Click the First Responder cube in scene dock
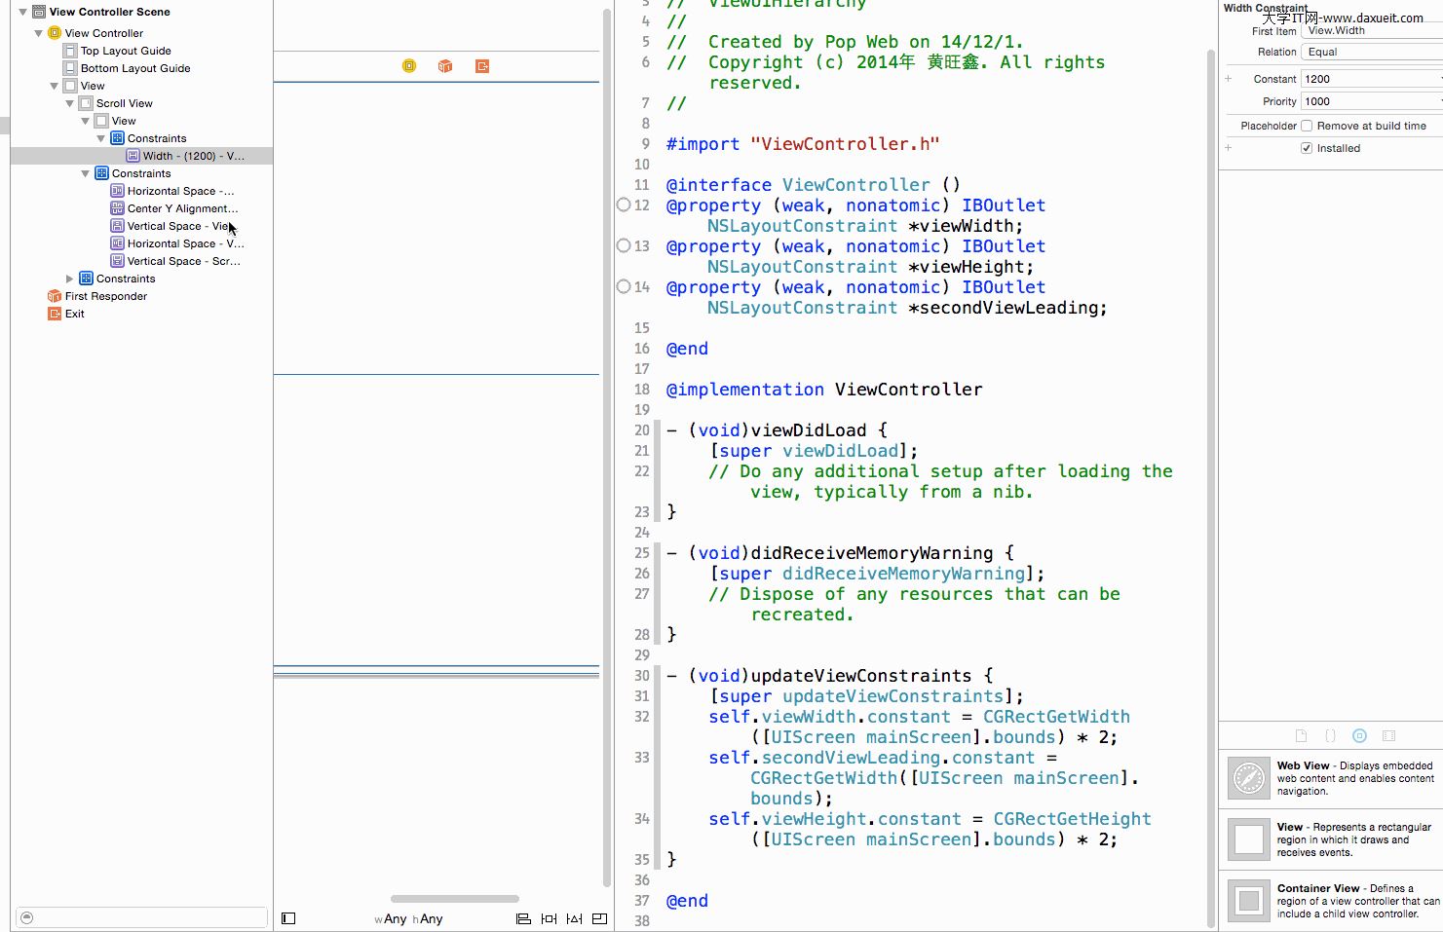 coord(445,66)
